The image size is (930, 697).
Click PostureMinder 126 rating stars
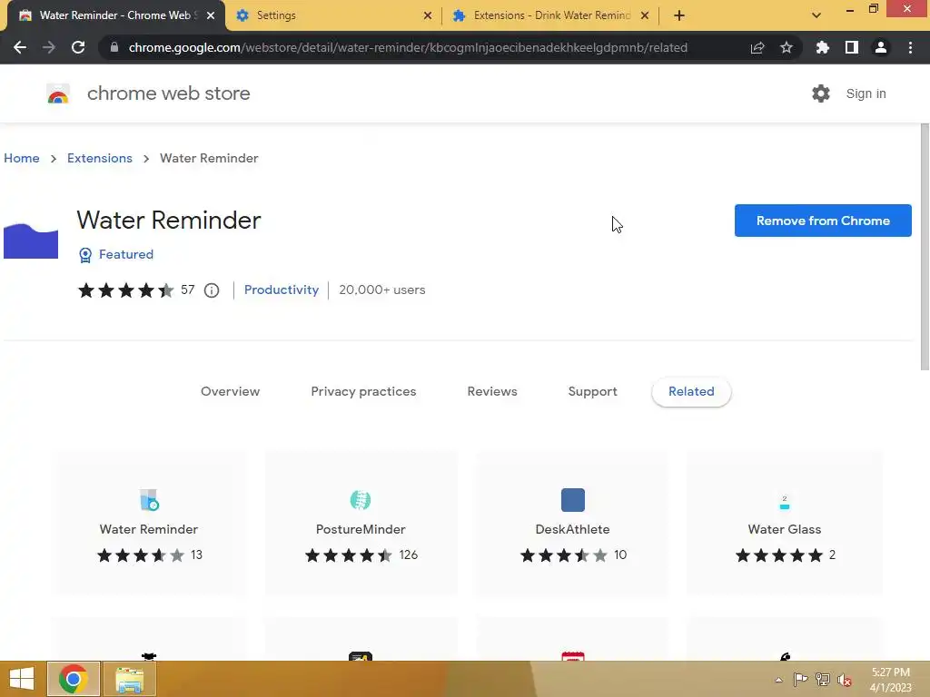click(349, 555)
